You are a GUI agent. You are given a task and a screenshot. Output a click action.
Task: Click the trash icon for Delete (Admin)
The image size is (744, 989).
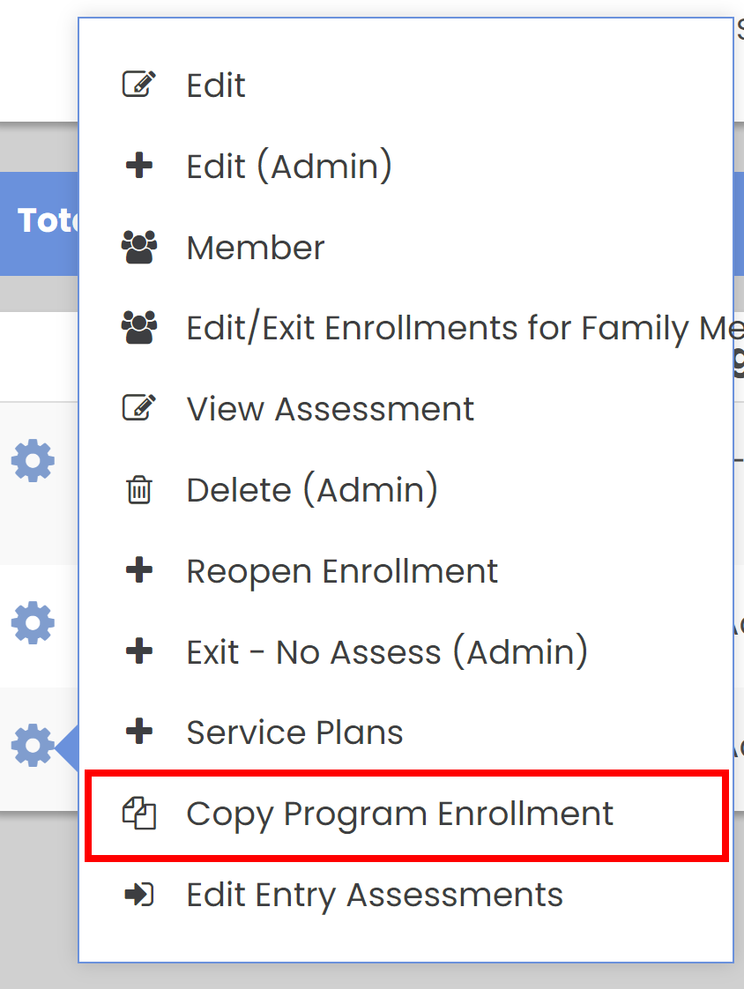click(139, 490)
